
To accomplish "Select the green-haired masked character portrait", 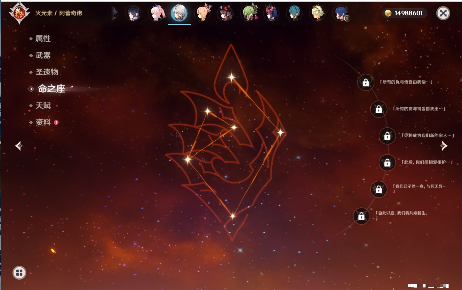I will [x=249, y=13].
